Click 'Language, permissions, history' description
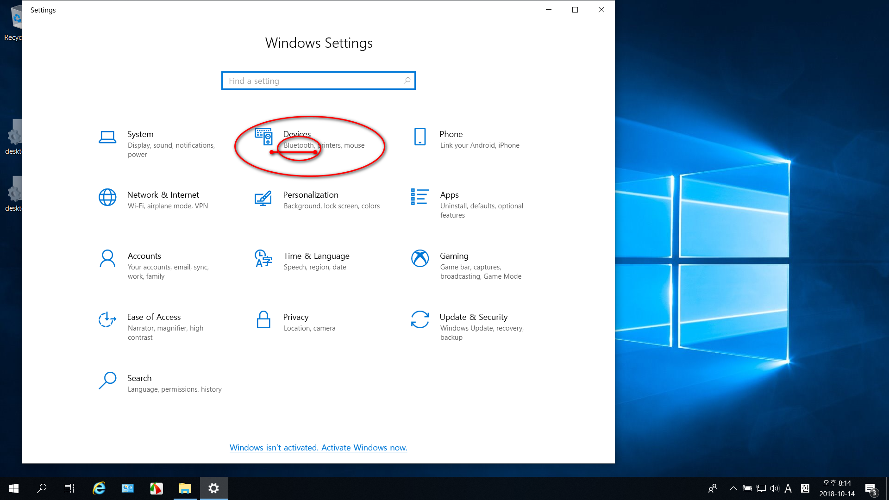 pos(175,389)
